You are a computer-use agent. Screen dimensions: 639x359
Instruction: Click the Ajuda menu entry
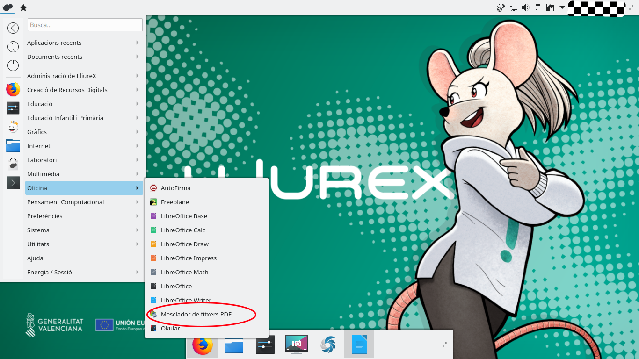pos(35,258)
